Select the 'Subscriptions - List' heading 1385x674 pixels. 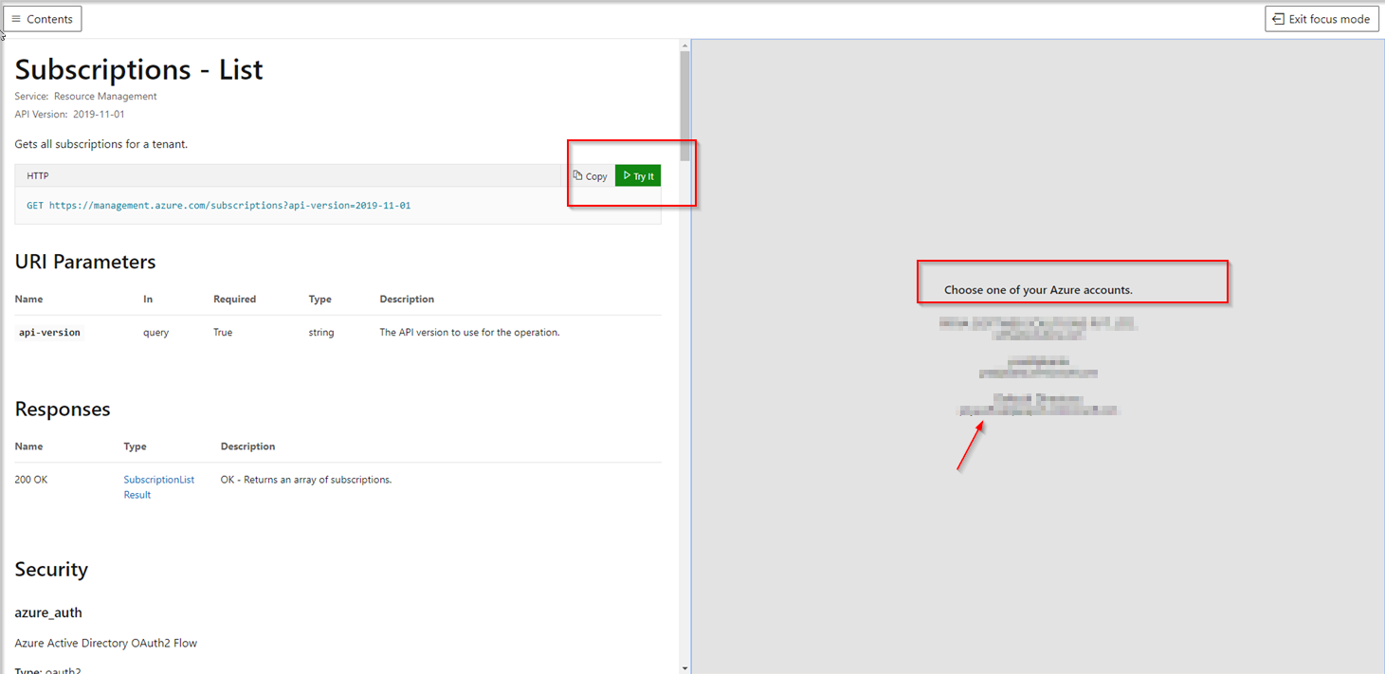tap(139, 69)
